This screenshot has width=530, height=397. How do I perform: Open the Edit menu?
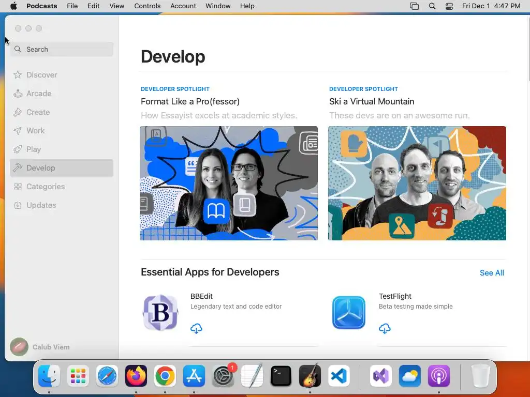tap(93, 6)
